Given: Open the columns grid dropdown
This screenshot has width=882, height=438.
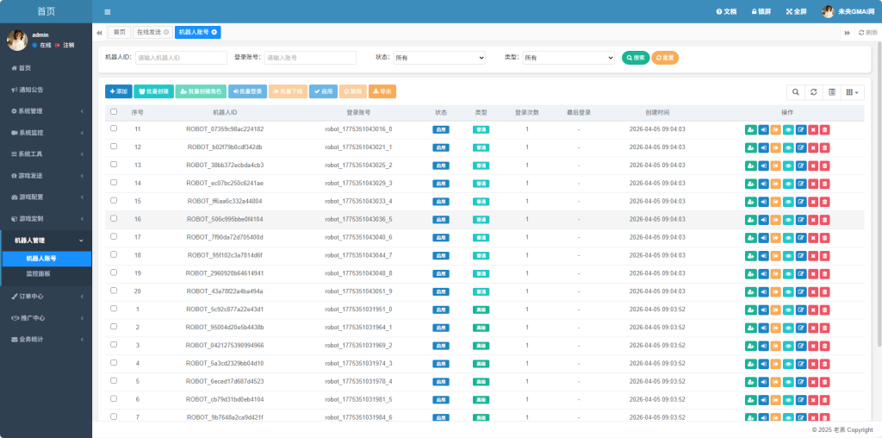Looking at the screenshot, I should click(x=852, y=92).
